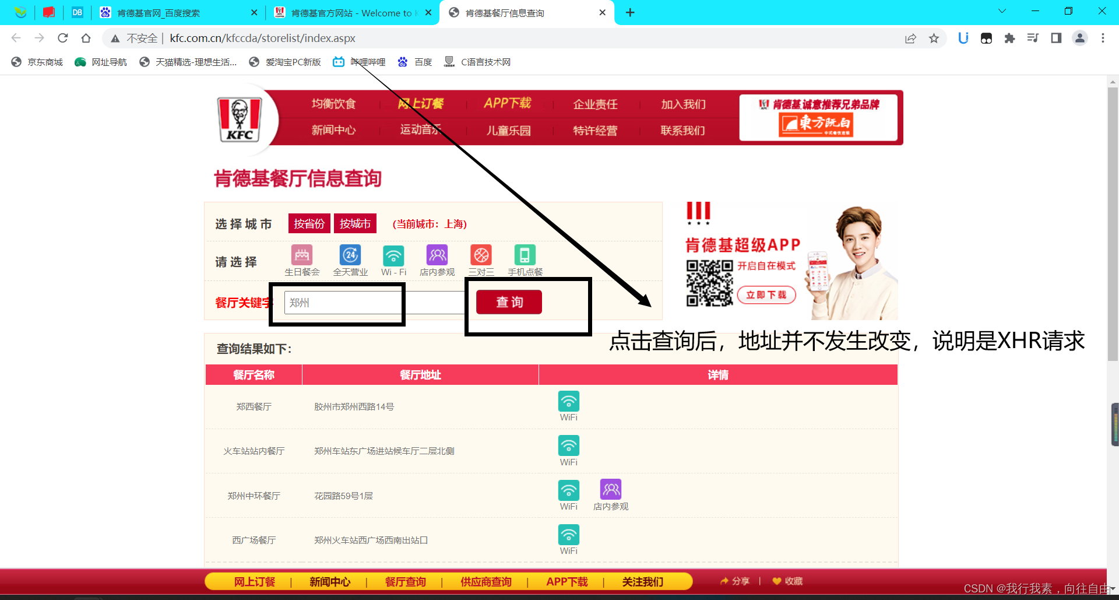Navigate back in browser
The width and height of the screenshot is (1119, 600).
click(16, 38)
